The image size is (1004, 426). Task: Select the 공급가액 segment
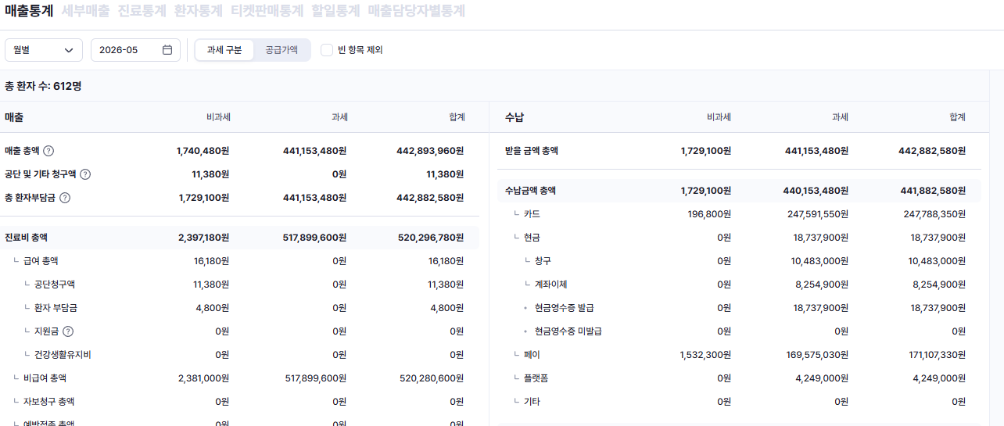pyautogui.click(x=281, y=50)
